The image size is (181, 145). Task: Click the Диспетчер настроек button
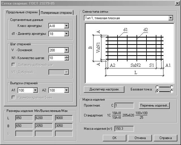[x=104, y=89]
